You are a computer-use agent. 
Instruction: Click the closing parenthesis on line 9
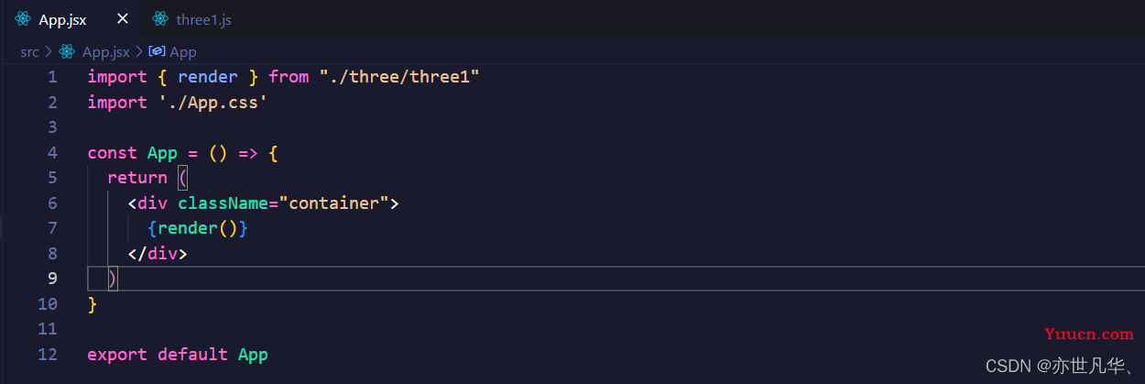tap(112, 278)
